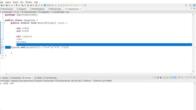The height and width of the screenshot is (110, 196).
Task: Switch to the first fibonacci.java editor tab
Action: pos(6,9)
